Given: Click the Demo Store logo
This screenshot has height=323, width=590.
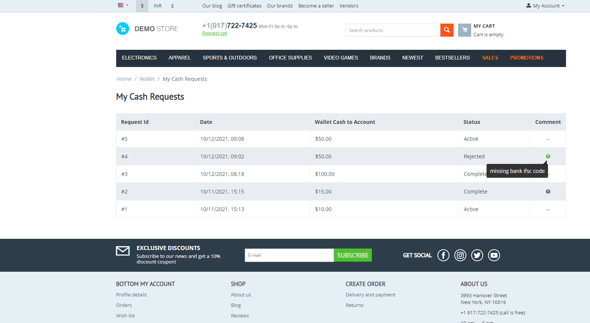Looking at the screenshot, I should pos(147,29).
